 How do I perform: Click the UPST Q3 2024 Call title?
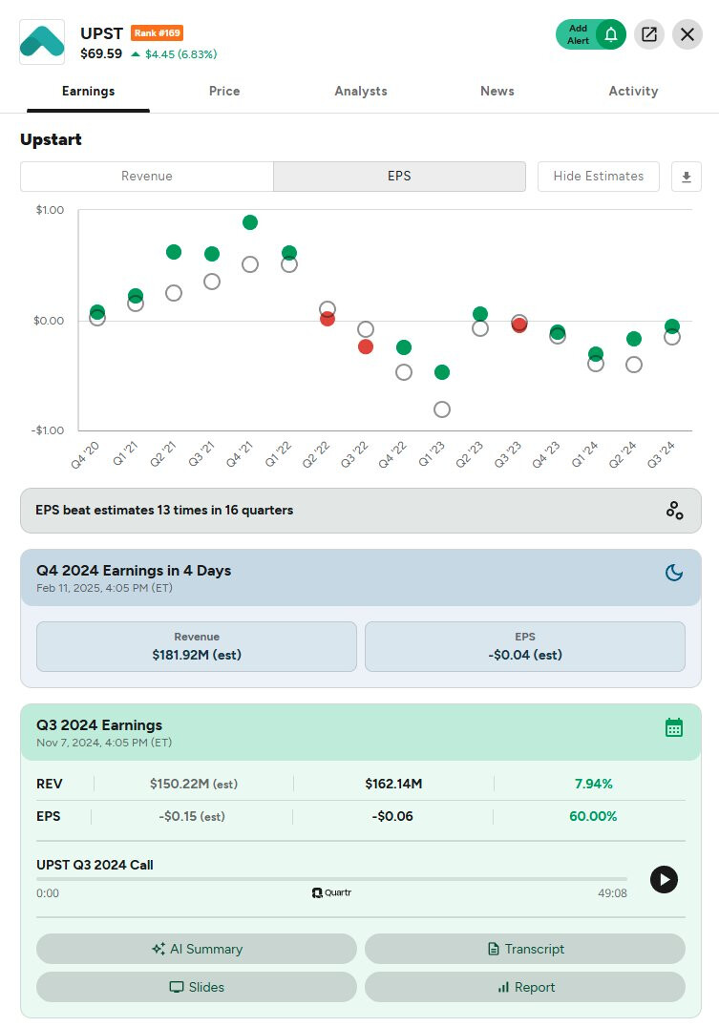(x=95, y=866)
